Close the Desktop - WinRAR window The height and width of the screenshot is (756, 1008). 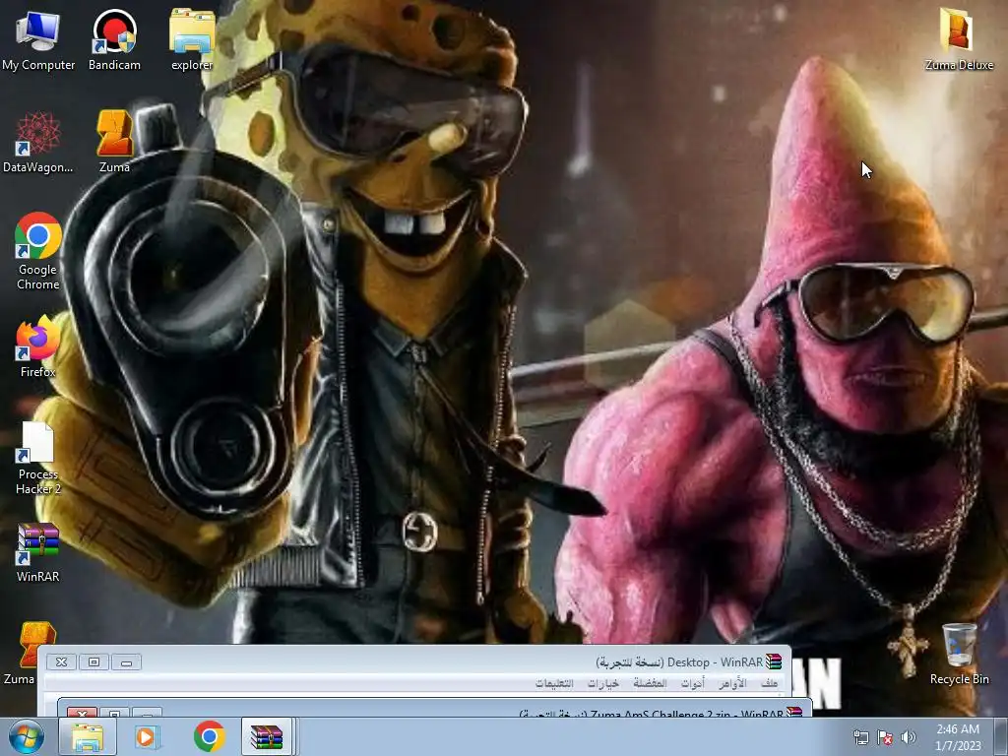61,662
